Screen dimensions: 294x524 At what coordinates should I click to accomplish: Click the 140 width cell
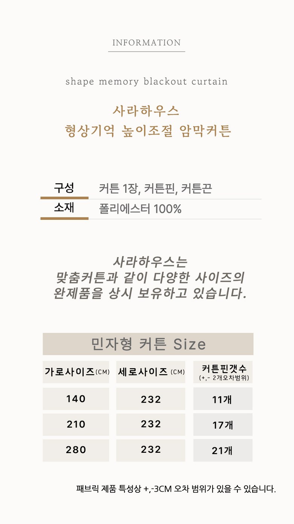click(x=76, y=399)
